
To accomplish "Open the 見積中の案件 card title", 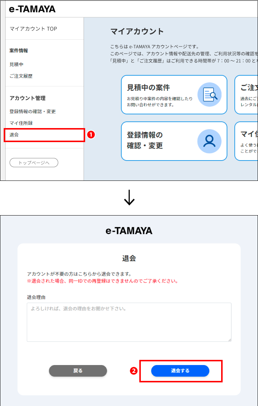I will pos(149,87).
